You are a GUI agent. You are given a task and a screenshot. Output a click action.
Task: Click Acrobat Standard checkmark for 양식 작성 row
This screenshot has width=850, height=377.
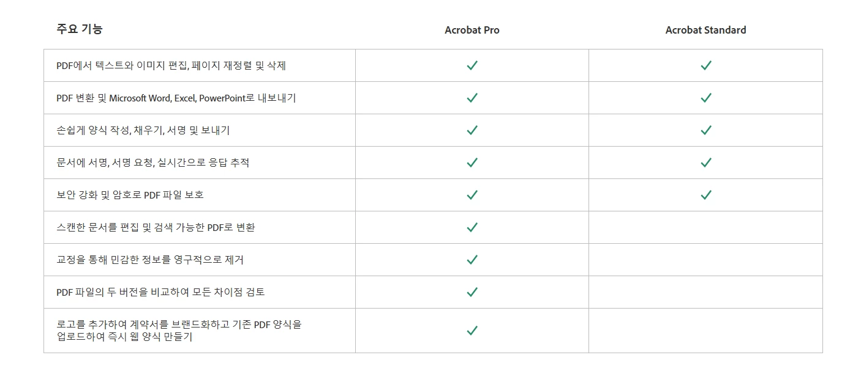(705, 130)
